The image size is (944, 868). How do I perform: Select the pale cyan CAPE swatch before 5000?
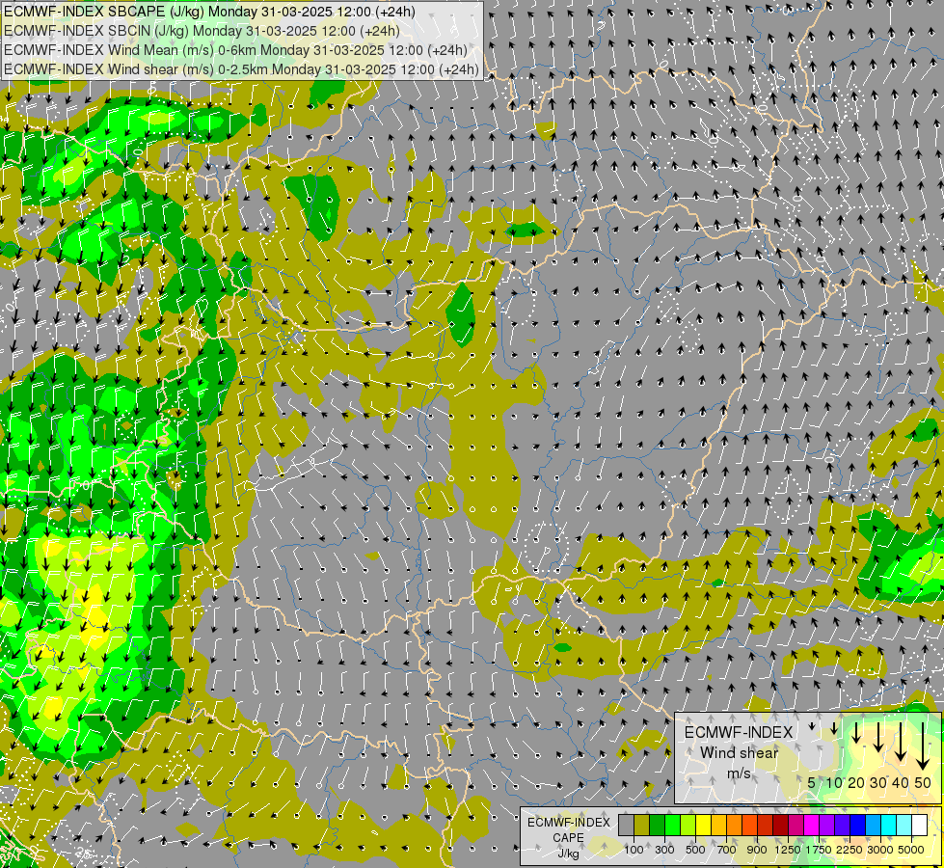(904, 825)
